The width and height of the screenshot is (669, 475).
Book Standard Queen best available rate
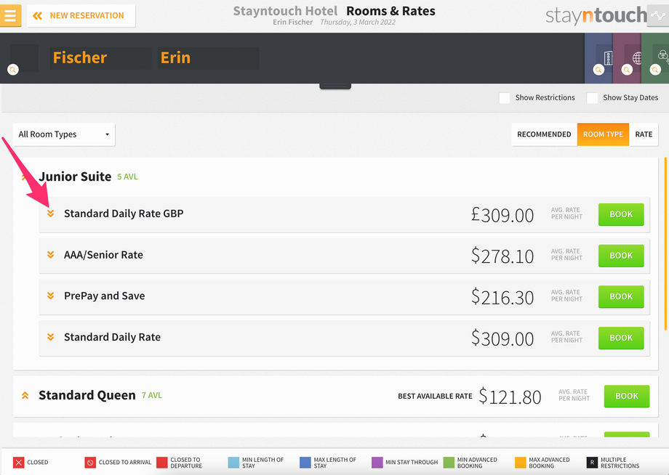627,396
